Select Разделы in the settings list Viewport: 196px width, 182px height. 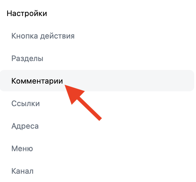tap(27, 58)
